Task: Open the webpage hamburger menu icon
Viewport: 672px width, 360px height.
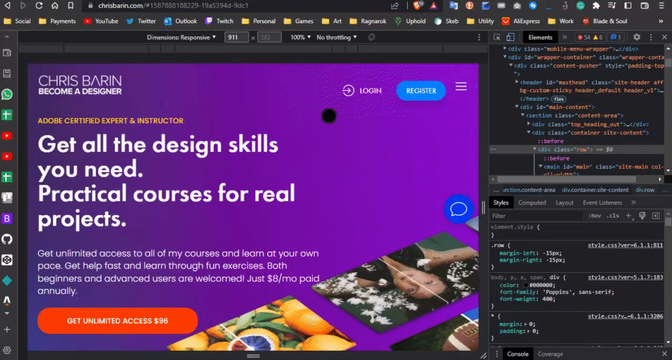Action: 461,86
